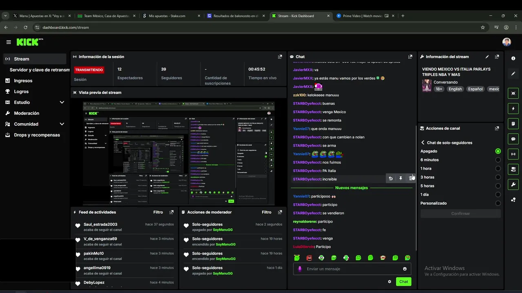This screenshot has width=522, height=293.
Task: Toggle the wrench moderator widget icon in sidebar
Action: 513,184
